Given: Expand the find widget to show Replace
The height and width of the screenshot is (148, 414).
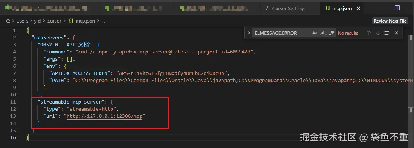Looking at the screenshot, I should tap(249, 33).
